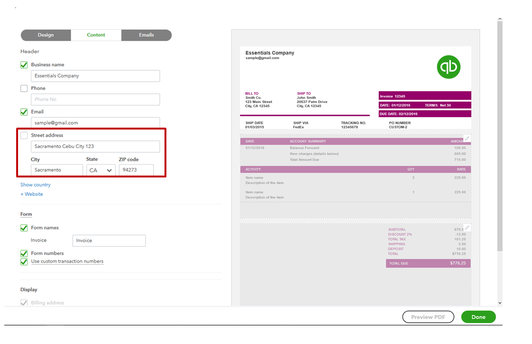Switch to the Design tab
The image size is (532, 344).
click(x=46, y=35)
